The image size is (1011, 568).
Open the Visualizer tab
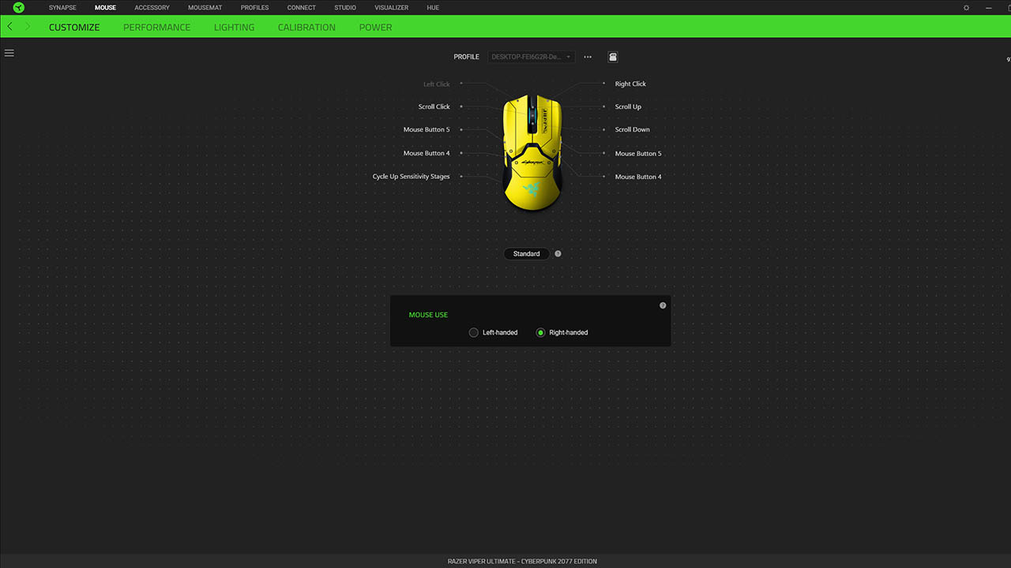coord(391,7)
